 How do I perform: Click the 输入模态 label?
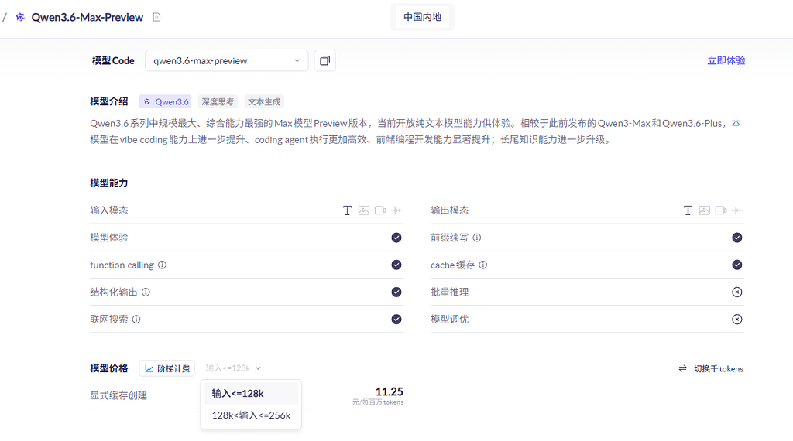point(108,210)
